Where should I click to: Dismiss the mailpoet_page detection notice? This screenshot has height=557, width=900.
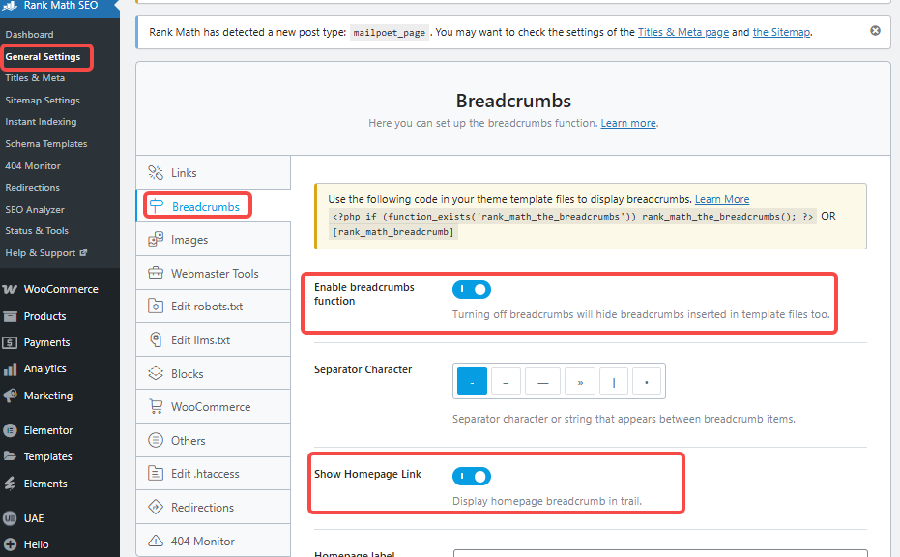pos(876,30)
